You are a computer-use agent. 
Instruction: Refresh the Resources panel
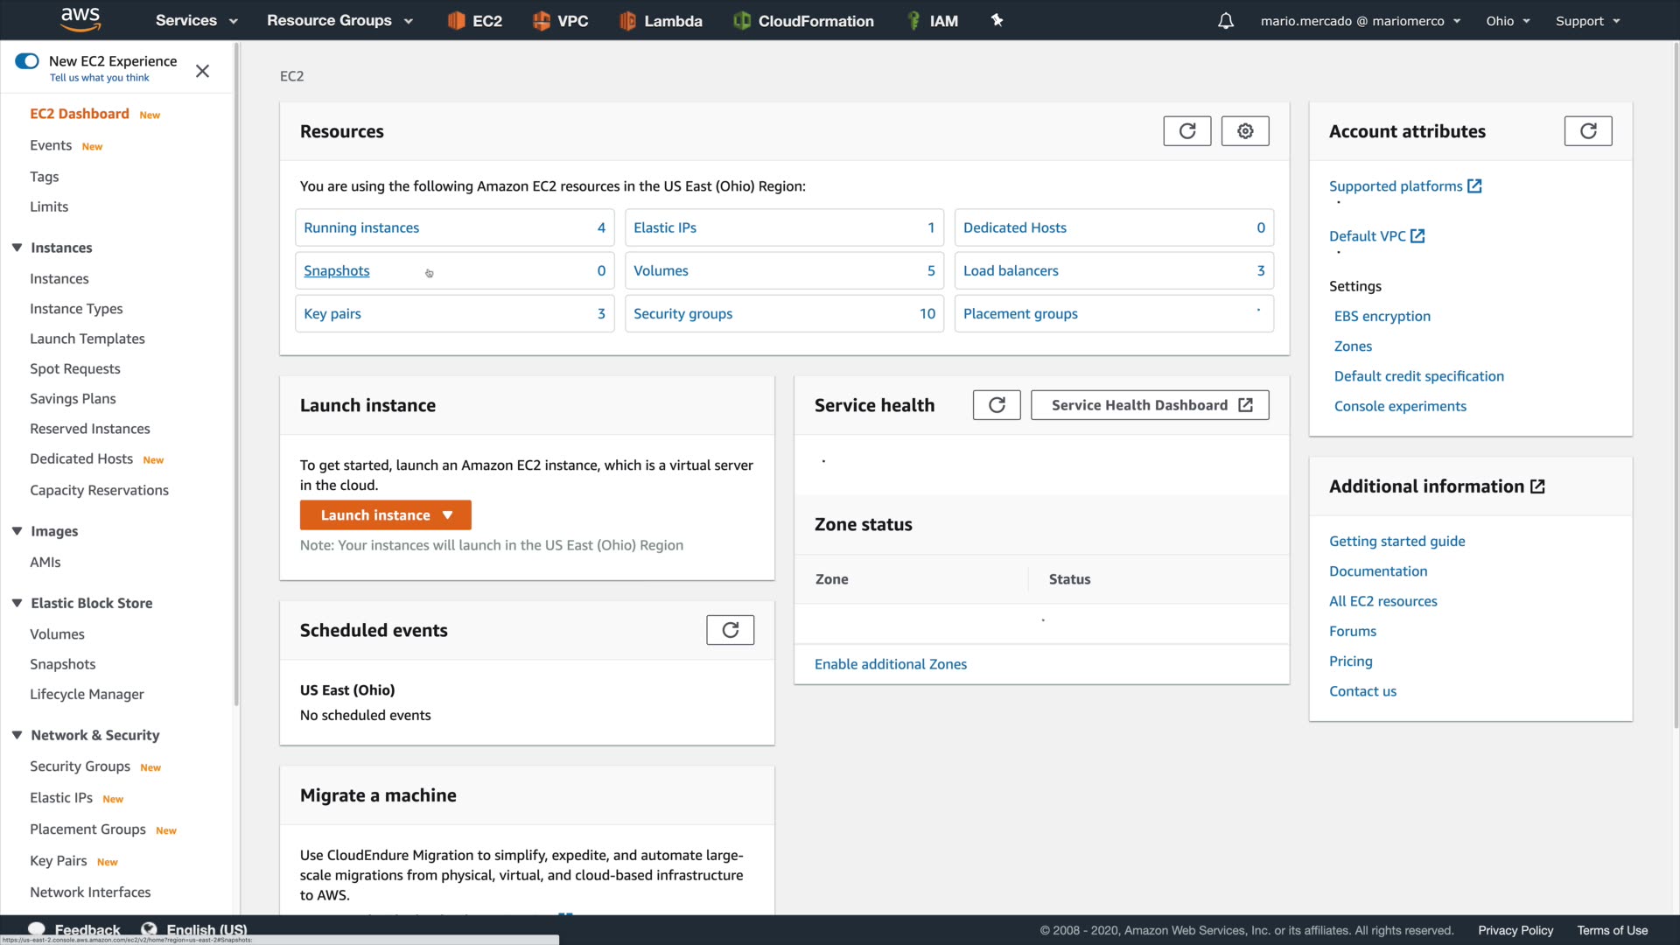tap(1186, 131)
